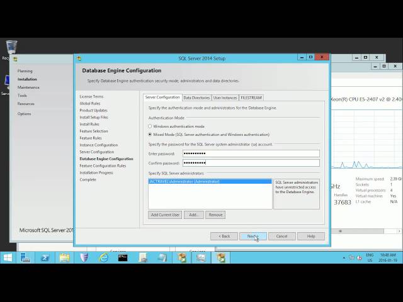Click the sound icon in system tray
Image resolution: width=403 pixels, height=302 pixels.
pos(359,257)
